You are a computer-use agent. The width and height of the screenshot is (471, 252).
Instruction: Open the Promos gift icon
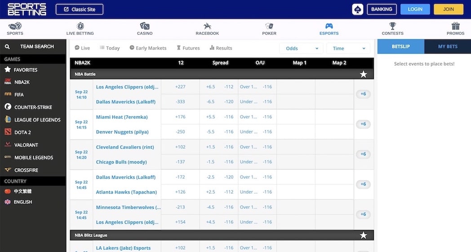(x=455, y=26)
